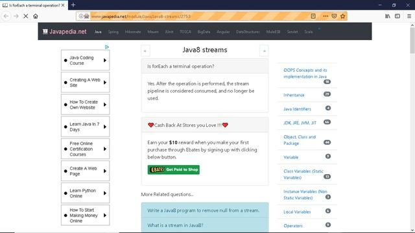Viewport: 415px width, 233px height.
Task: Open the JUnit menu in navbar
Action: 169,32
